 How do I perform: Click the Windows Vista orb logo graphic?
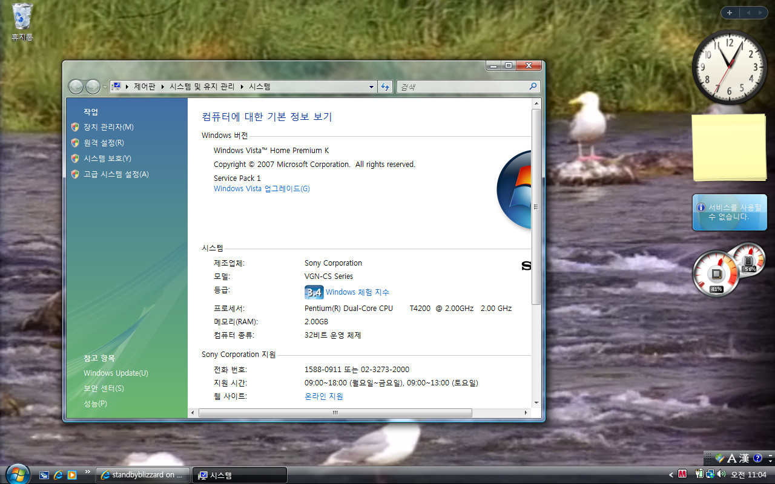point(514,189)
